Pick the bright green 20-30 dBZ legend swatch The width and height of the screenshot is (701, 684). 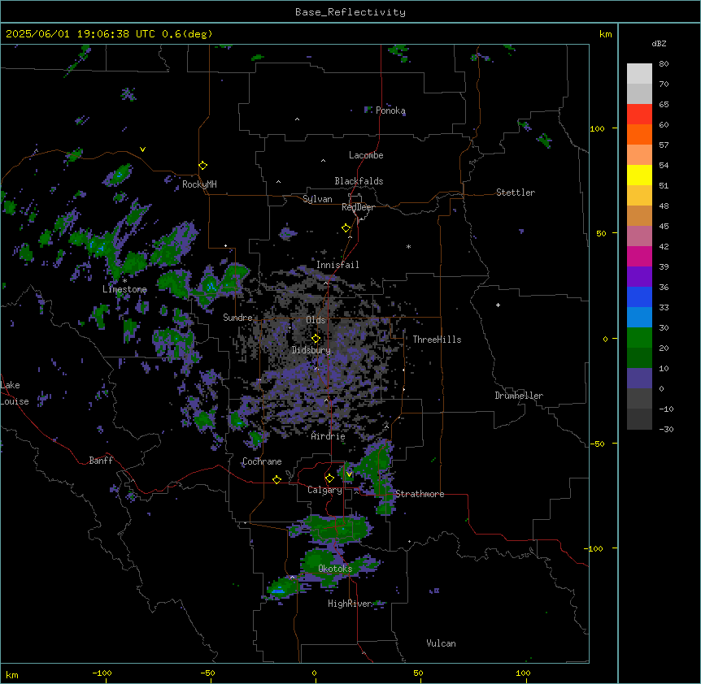[x=639, y=338]
